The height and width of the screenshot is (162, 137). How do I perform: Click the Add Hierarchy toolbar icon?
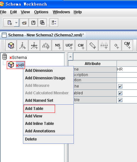click(46, 46)
